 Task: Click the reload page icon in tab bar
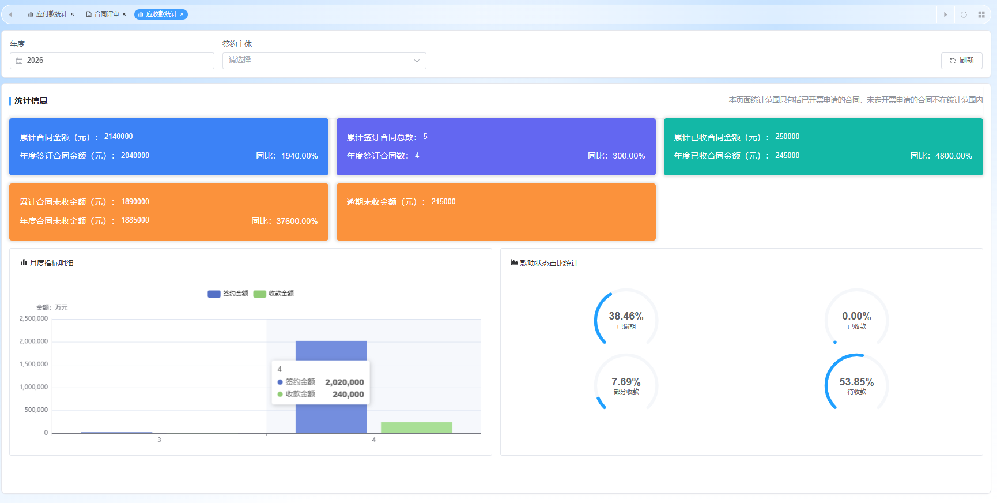[x=964, y=14]
